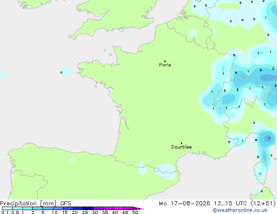Click the Paris location dot marker
This screenshot has width=277, height=214.
click(x=165, y=61)
